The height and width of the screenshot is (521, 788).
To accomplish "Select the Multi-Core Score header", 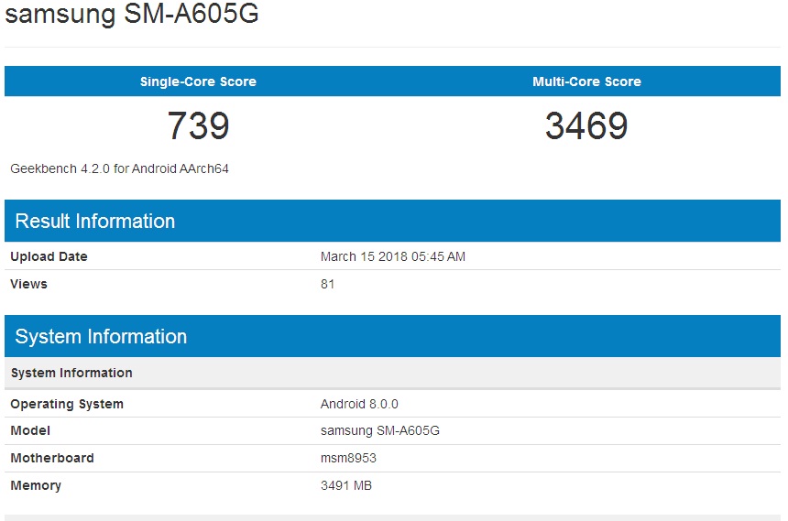I will click(586, 81).
